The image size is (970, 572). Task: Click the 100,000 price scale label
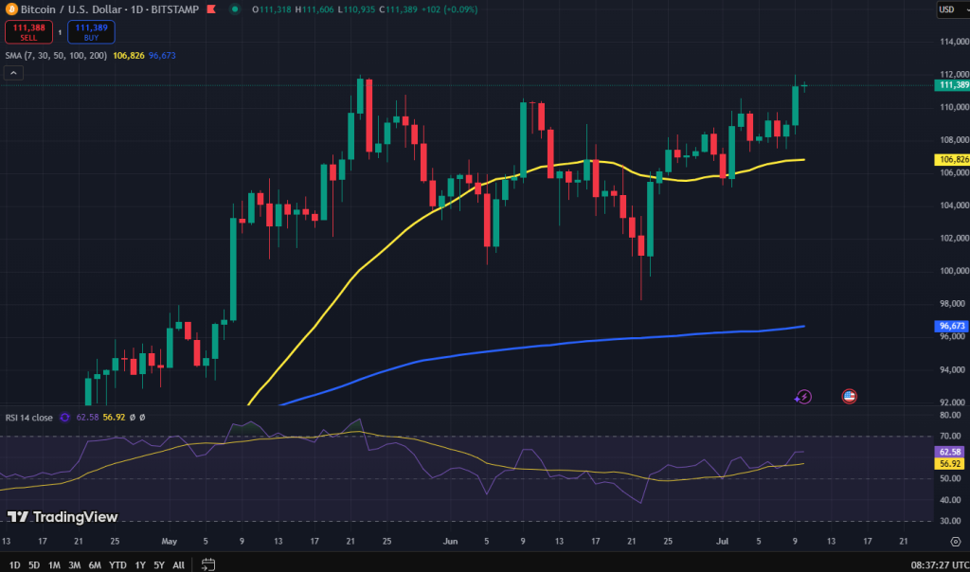click(x=954, y=271)
